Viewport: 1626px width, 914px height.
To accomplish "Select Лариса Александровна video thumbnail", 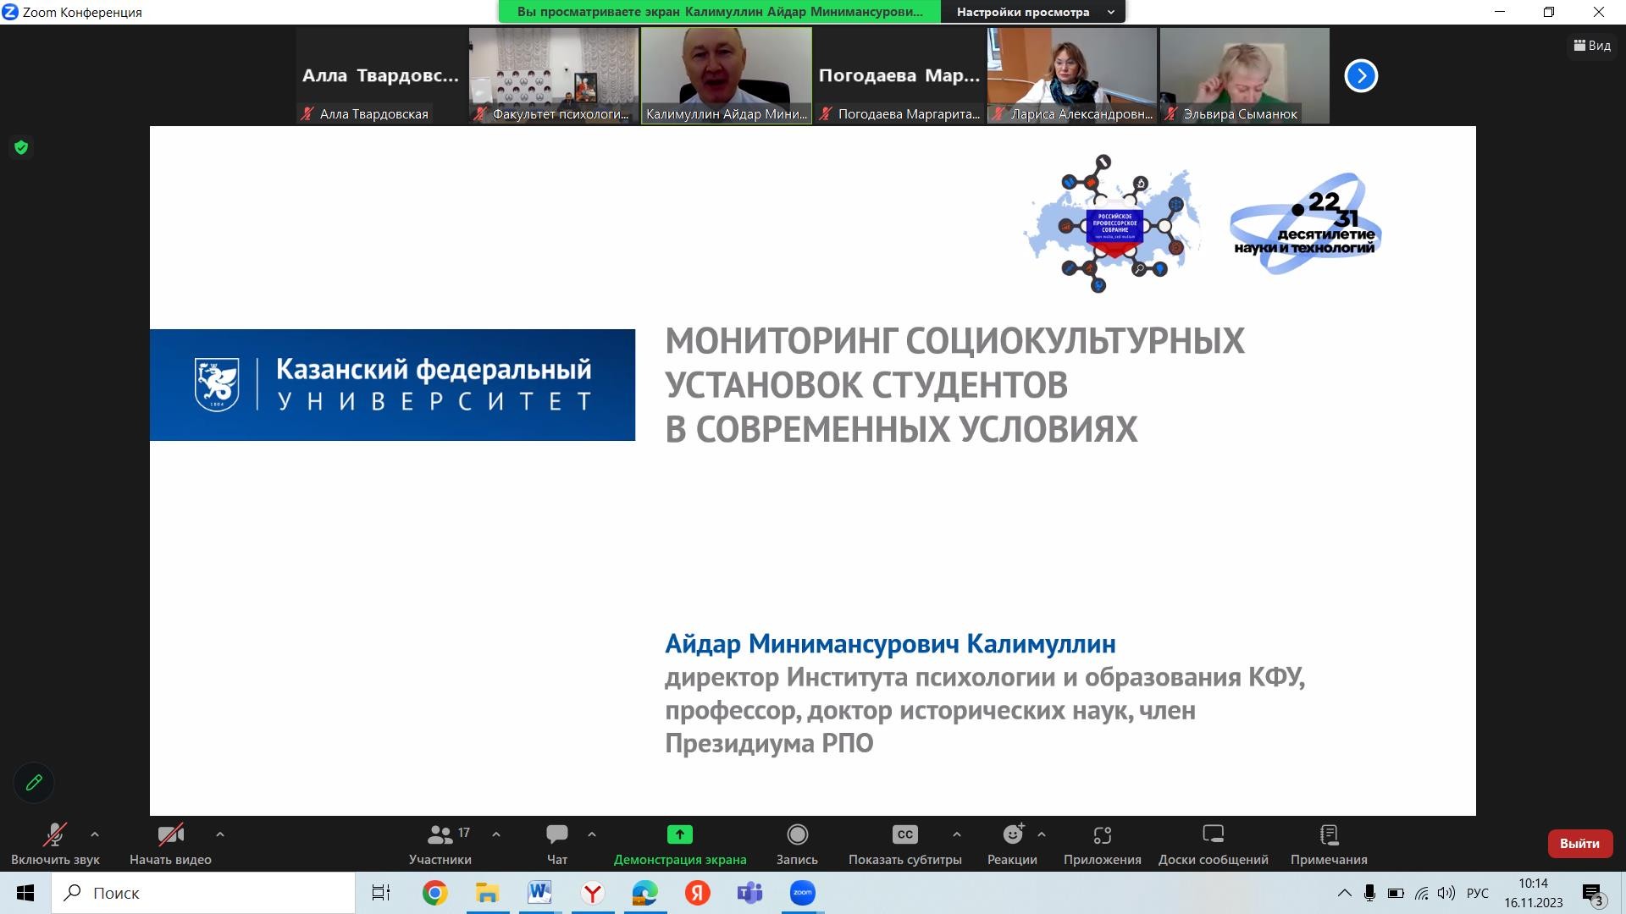I will [x=1071, y=75].
